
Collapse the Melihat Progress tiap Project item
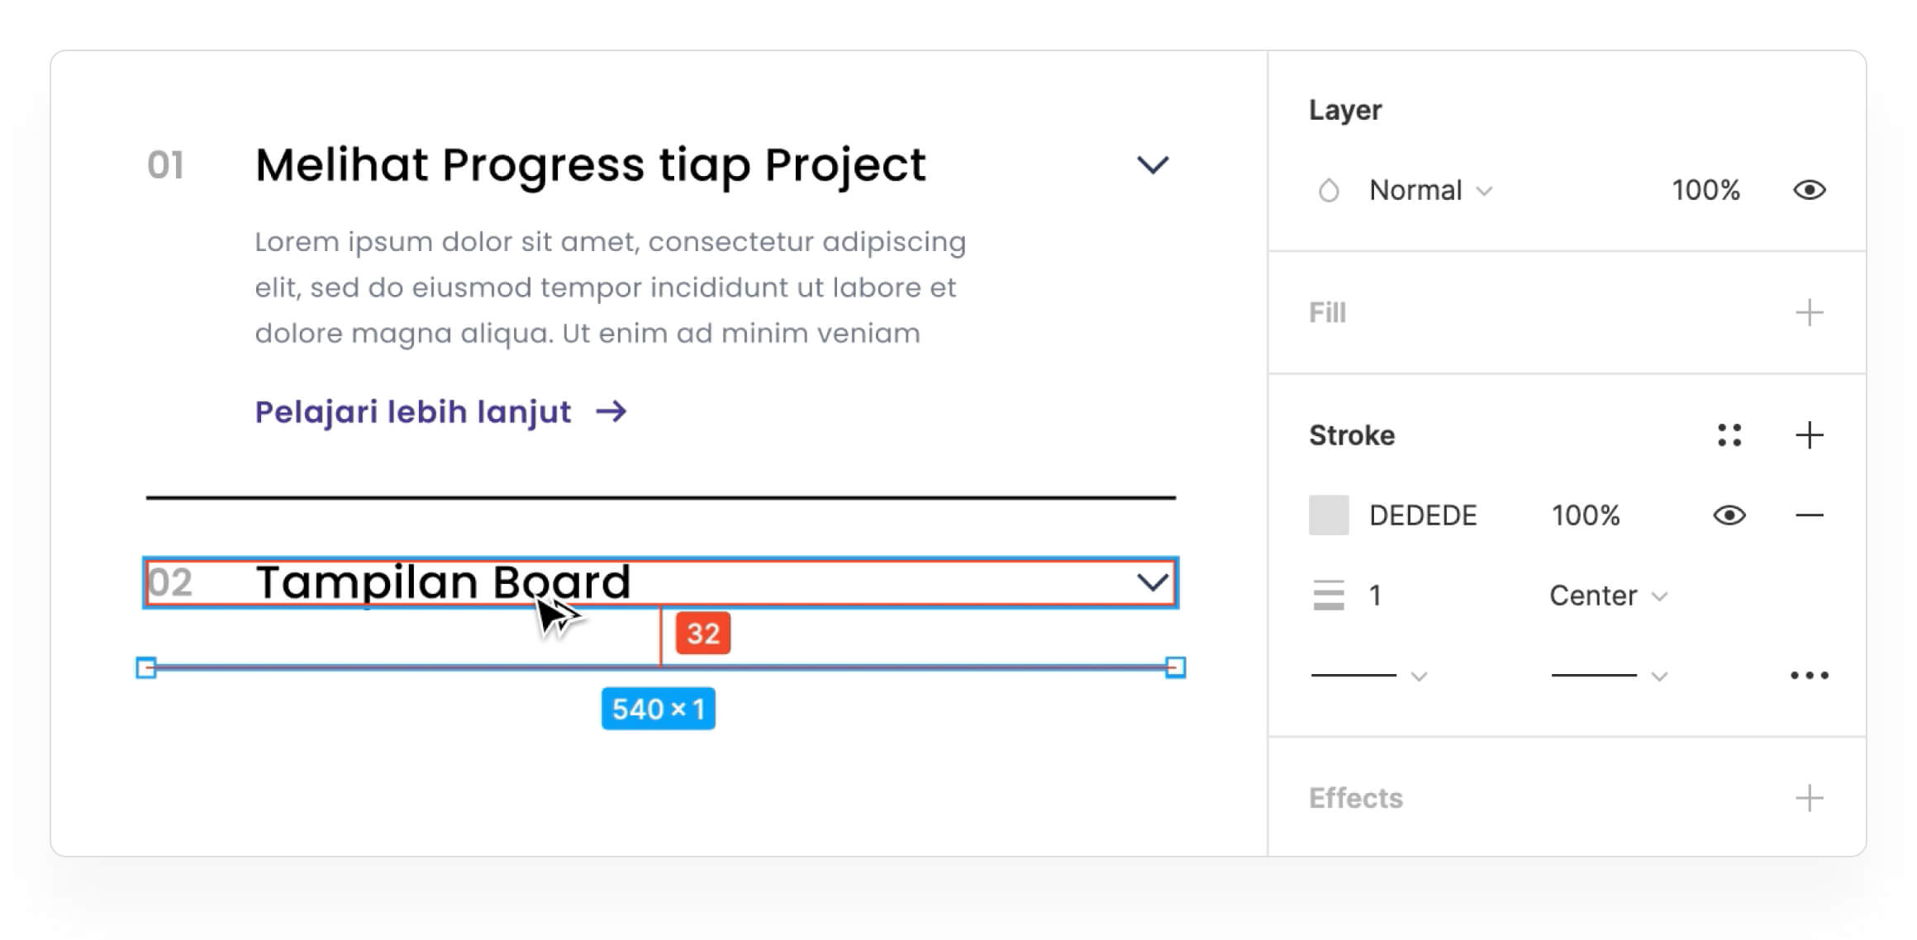(x=1153, y=165)
